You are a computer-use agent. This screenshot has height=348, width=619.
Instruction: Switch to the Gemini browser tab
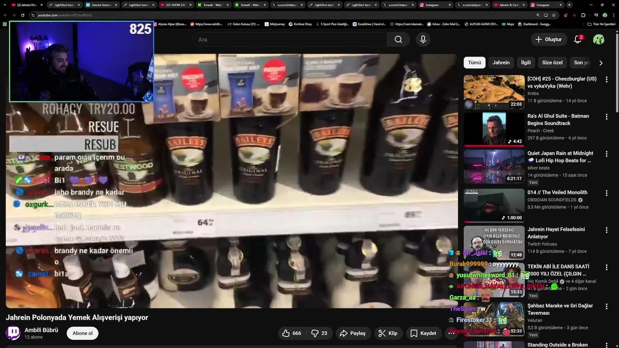click(x=101, y=5)
